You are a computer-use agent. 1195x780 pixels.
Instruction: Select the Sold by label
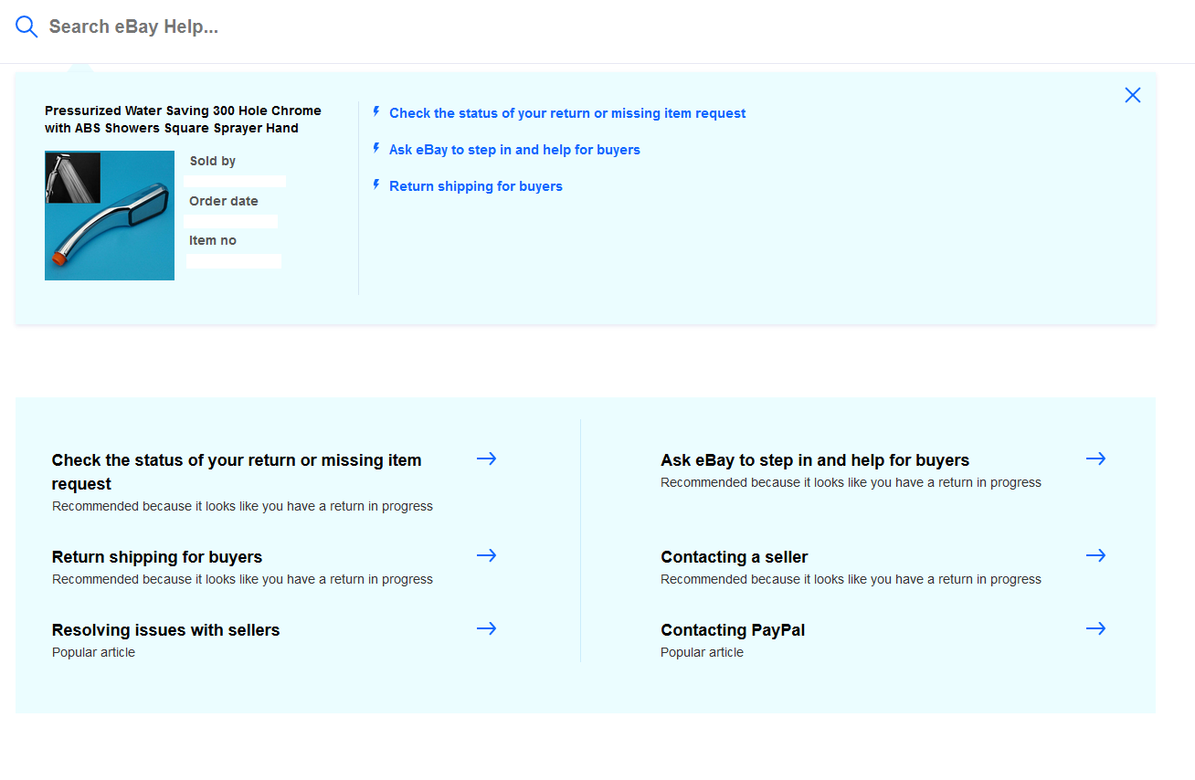[213, 161]
